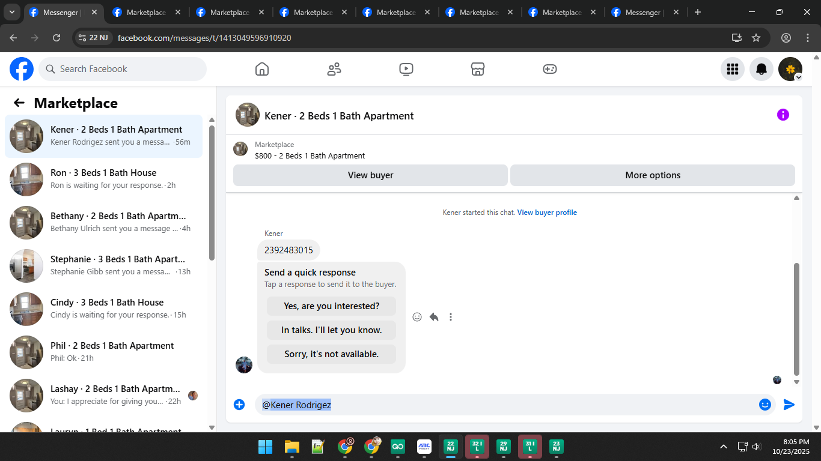821x461 pixels.
Task: Click the chat message area scrollbar
Action: click(x=797, y=318)
